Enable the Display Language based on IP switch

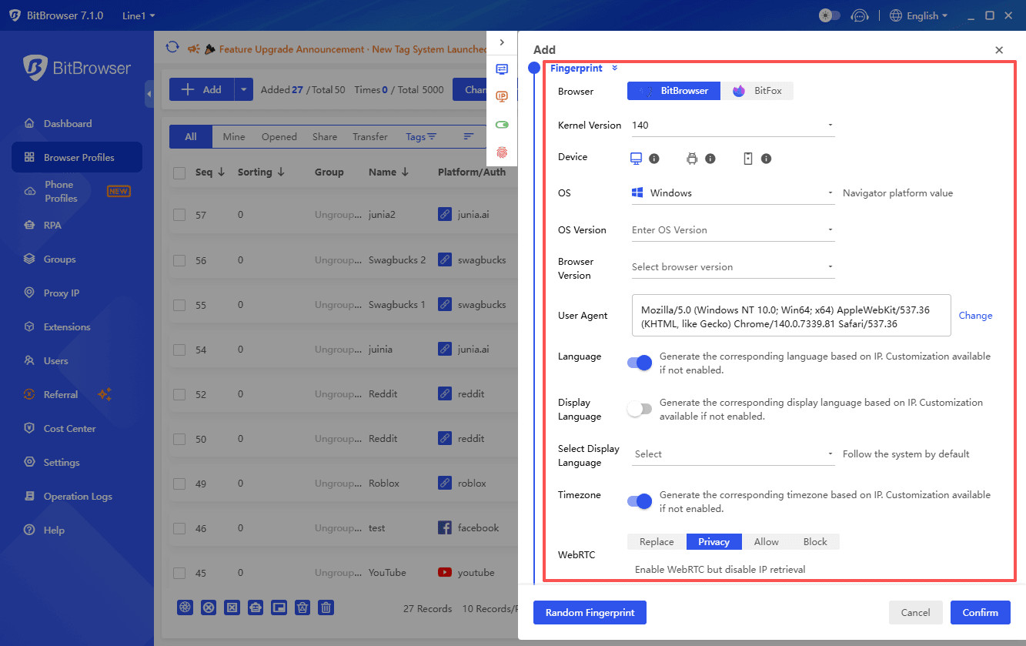[x=640, y=409]
